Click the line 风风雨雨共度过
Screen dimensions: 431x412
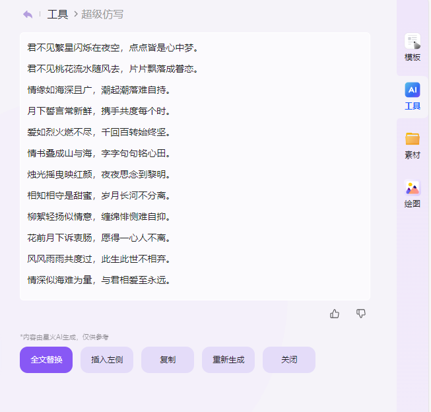59,259
